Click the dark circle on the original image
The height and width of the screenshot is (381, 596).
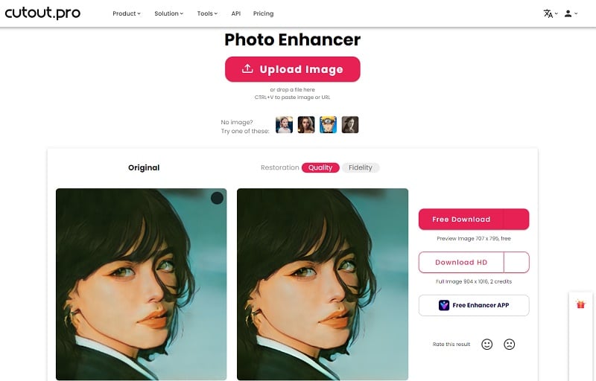coord(217,198)
